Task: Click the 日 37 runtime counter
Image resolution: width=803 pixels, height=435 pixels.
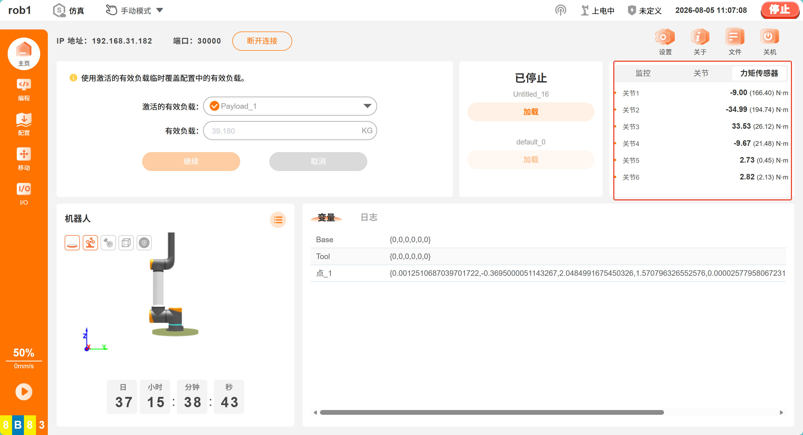Action: click(x=122, y=397)
